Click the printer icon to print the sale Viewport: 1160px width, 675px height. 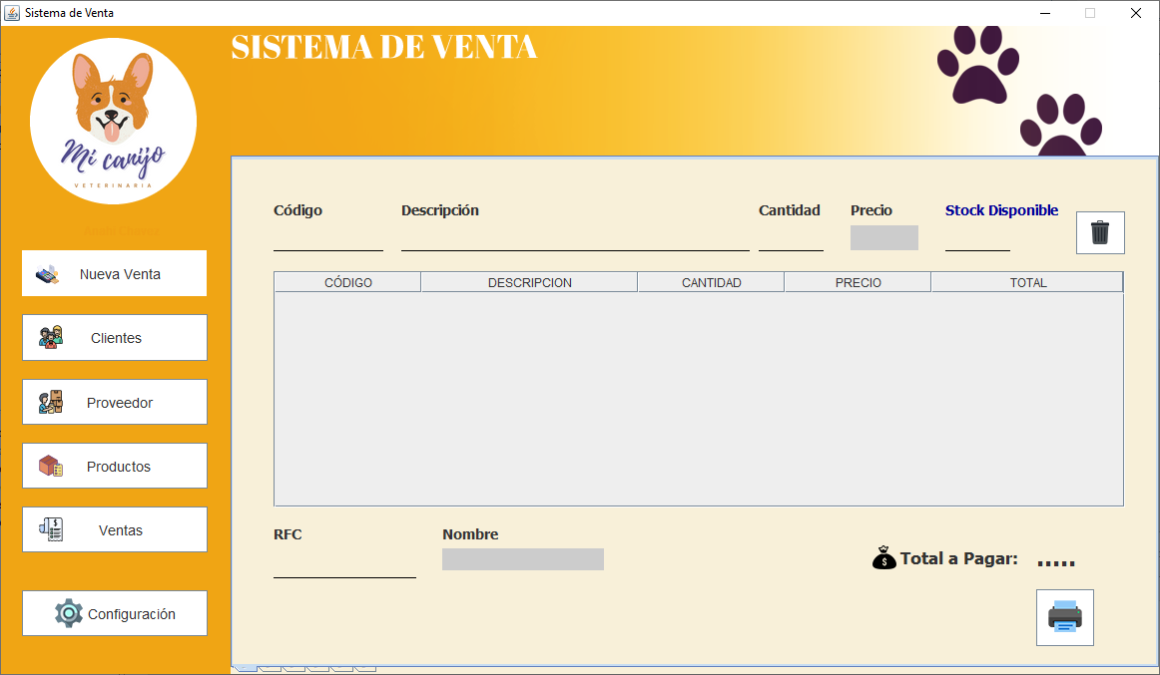(x=1064, y=616)
